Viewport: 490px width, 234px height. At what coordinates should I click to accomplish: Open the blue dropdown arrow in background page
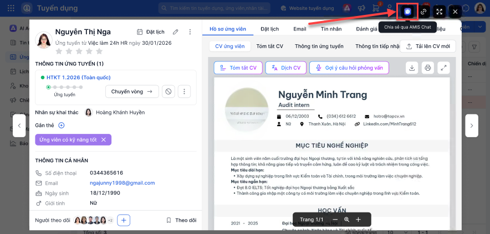coord(480,27)
